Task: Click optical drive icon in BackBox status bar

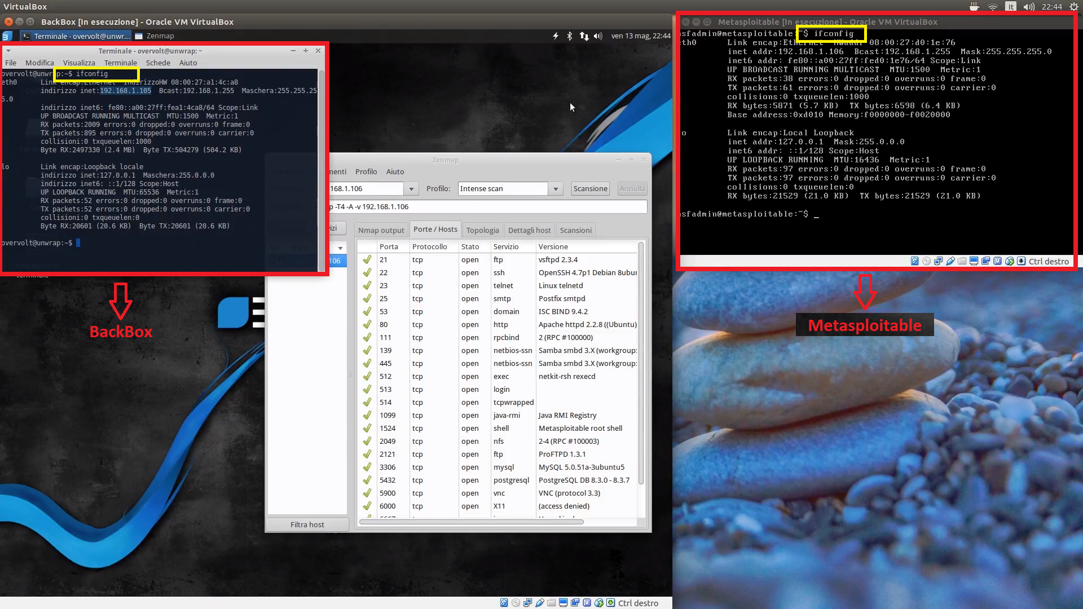Action: point(516,603)
